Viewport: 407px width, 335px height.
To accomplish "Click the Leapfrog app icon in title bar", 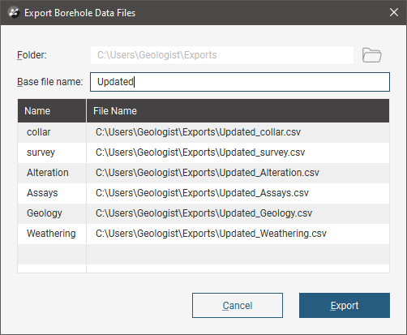I will [14, 12].
